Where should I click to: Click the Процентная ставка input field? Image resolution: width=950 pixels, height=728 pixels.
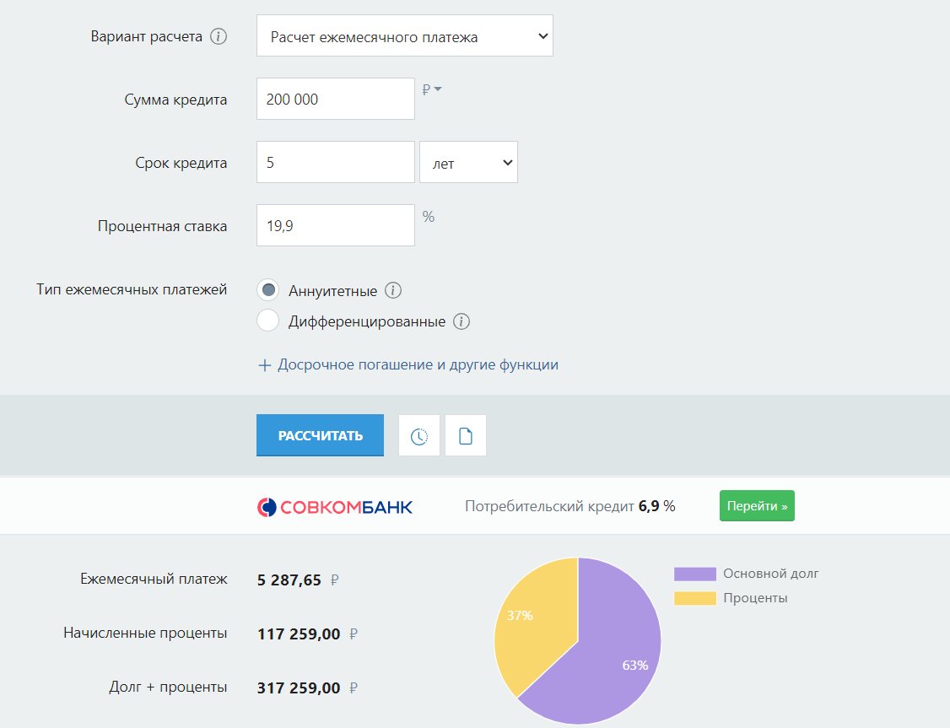(336, 225)
